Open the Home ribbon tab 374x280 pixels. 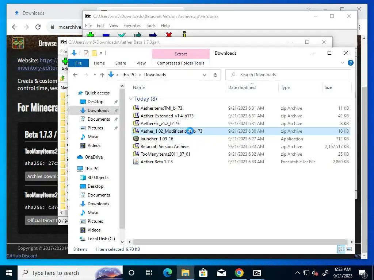pyautogui.click(x=99, y=63)
